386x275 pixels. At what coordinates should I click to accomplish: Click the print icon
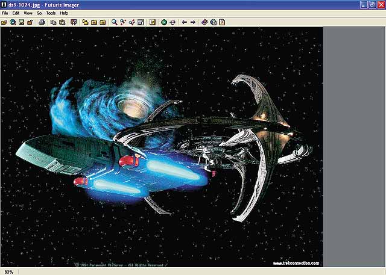[x=42, y=22]
